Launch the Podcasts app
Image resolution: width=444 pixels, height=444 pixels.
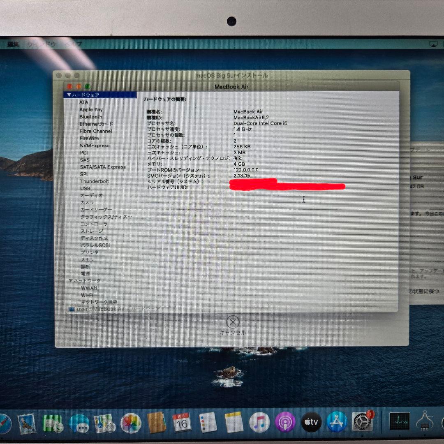(x=284, y=423)
